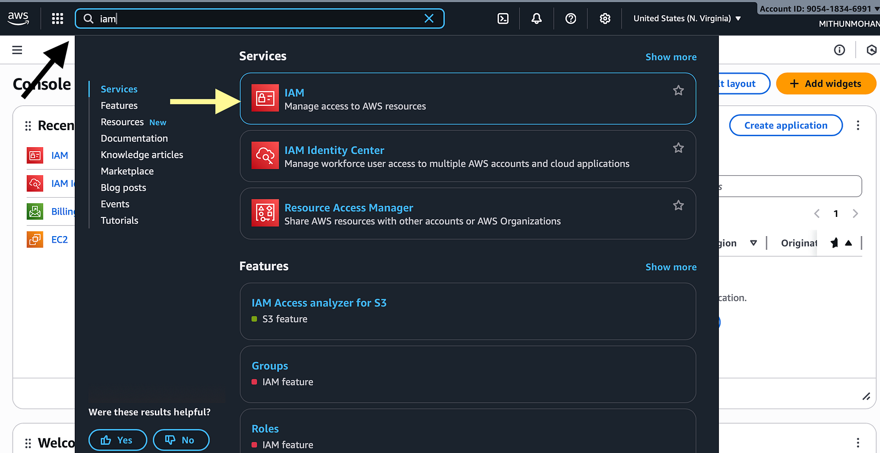Click the IAM Identity Center icon
Screen dimensions: 880x453
tap(265, 155)
